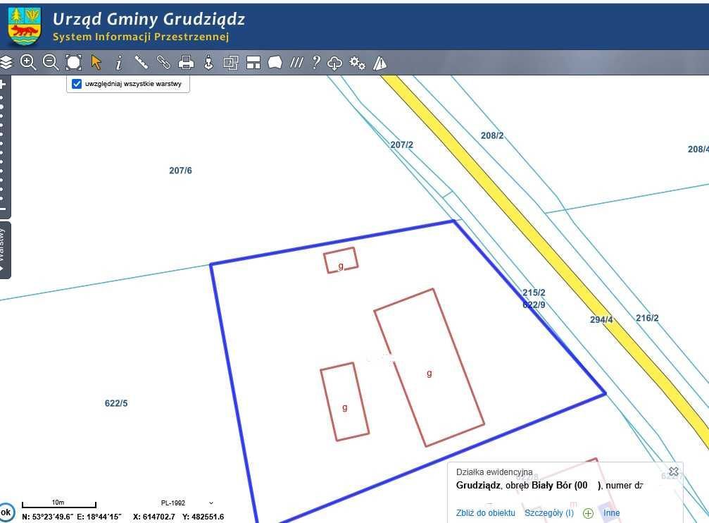
Task: Click the street view pegman icon
Action: (x=208, y=63)
